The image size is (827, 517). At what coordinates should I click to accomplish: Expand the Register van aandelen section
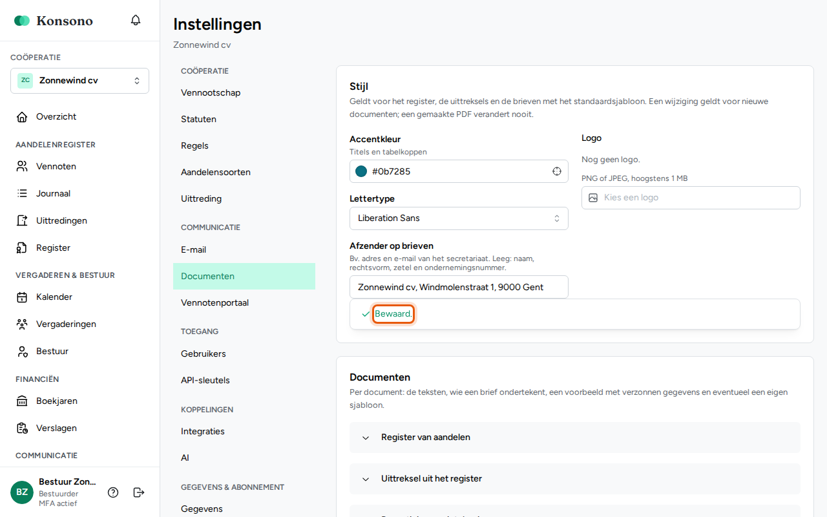pyautogui.click(x=575, y=438)
